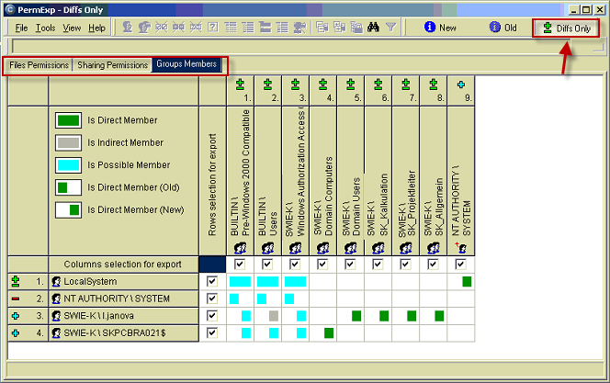Screen dimensions: 610x383
Task: Untick the l.janova row export checkbox
Action: [x=212, y=316]
